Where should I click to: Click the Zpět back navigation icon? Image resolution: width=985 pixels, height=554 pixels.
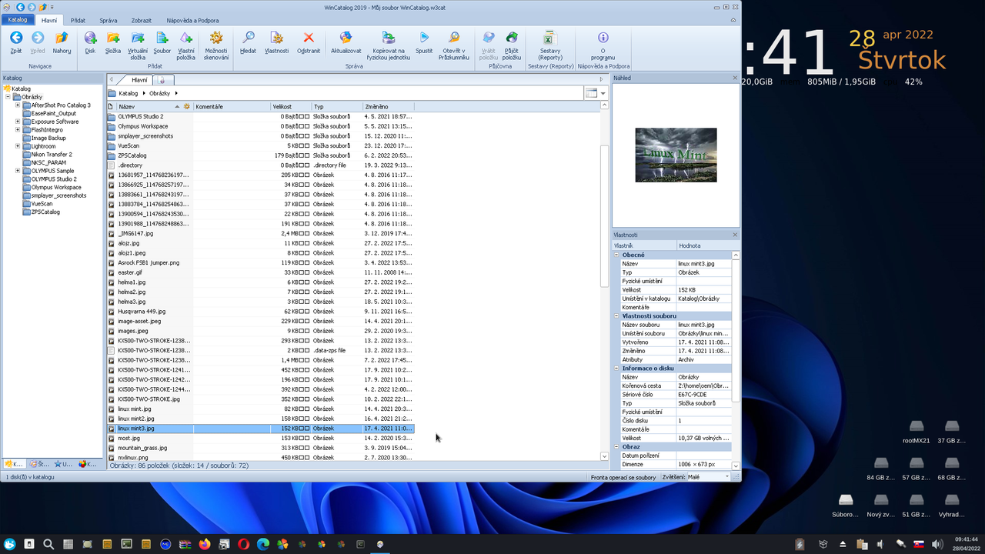pos(15,38)
